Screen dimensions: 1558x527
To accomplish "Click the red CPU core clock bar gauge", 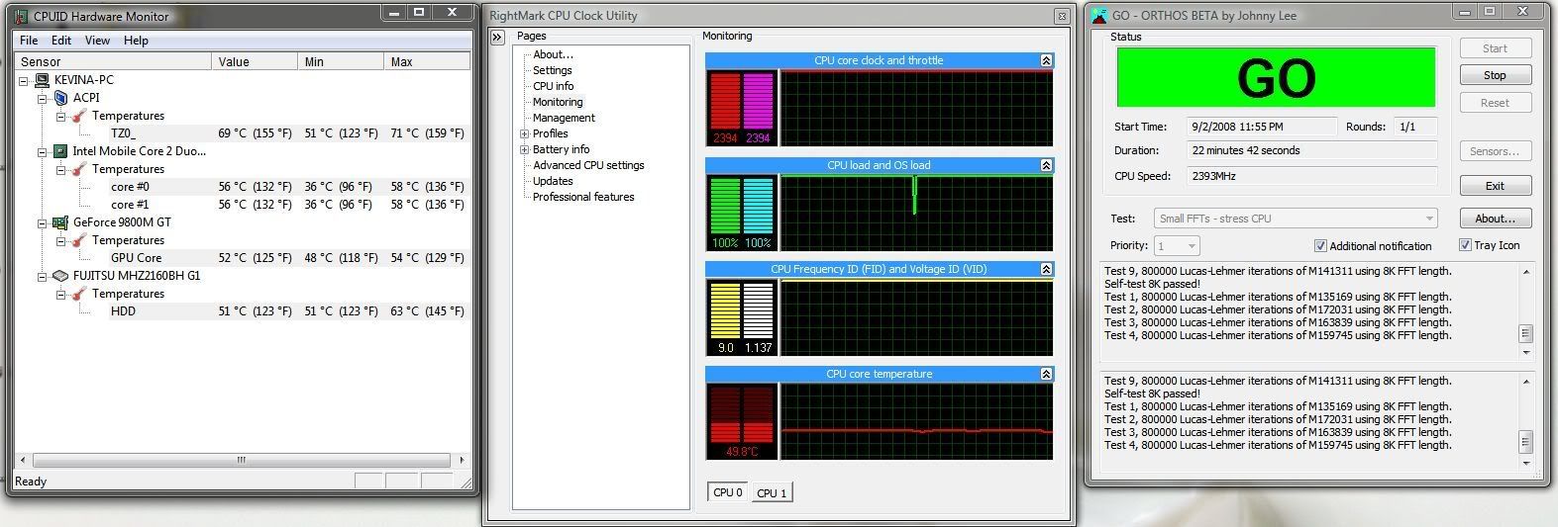I will [x=725, y=102].
